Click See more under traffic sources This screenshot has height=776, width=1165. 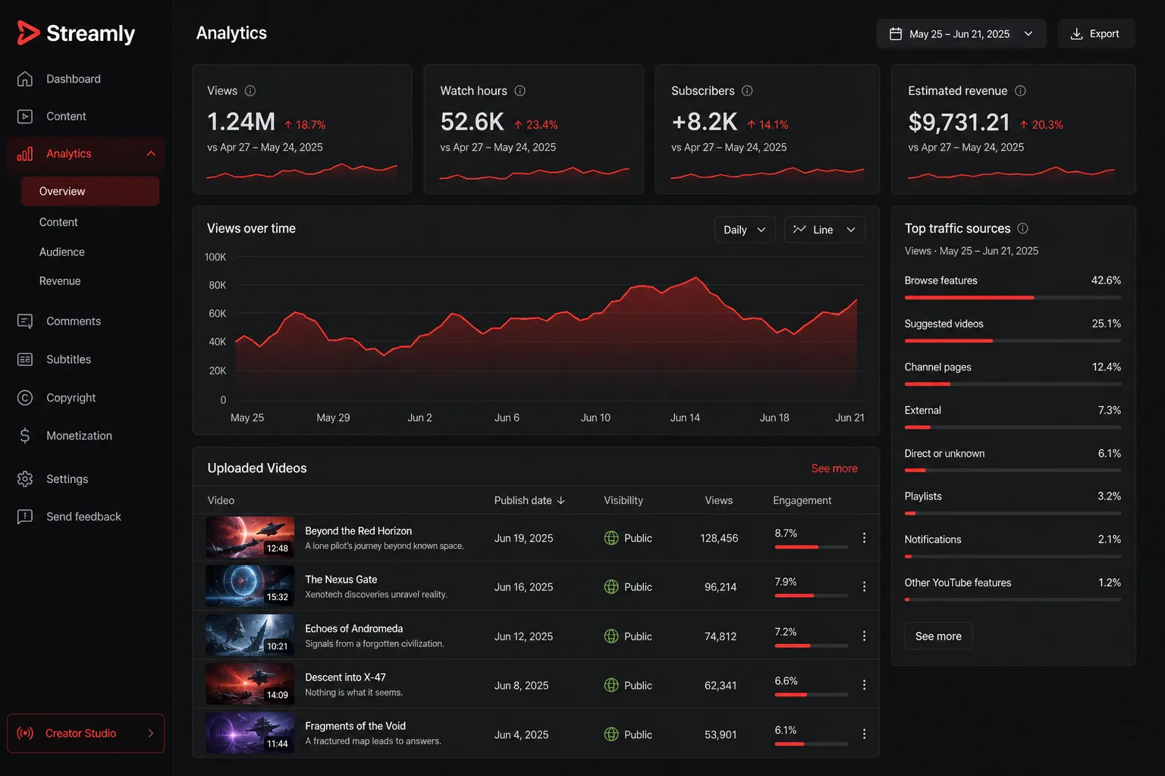pyautogui.click(x=938, y=637)
